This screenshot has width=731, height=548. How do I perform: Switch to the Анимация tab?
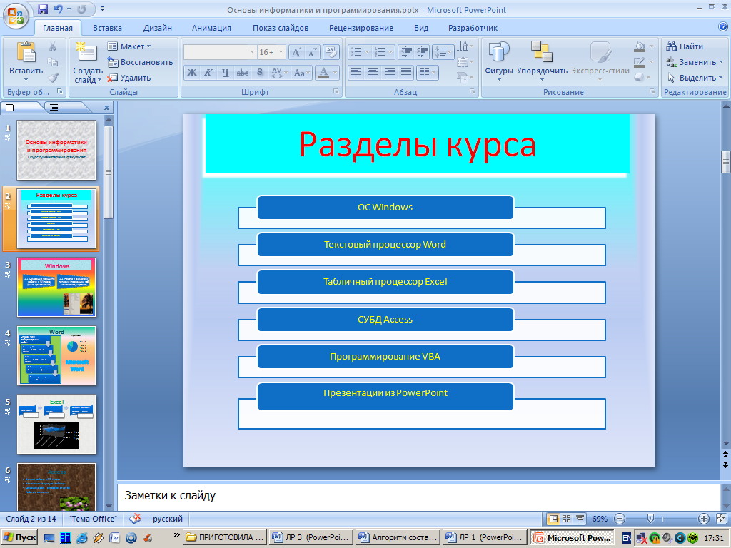coord(211,28)
